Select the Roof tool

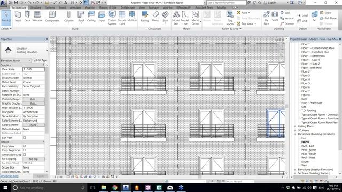tap(81, 17)
